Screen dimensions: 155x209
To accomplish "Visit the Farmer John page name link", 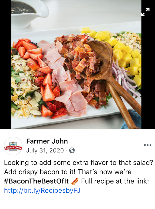I will click(47, 141).
